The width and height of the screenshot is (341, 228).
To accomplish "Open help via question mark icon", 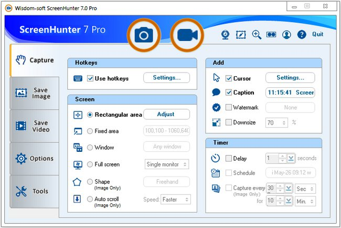I will 302,34.
